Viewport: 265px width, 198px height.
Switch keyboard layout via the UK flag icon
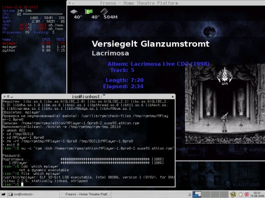point(246,194)
